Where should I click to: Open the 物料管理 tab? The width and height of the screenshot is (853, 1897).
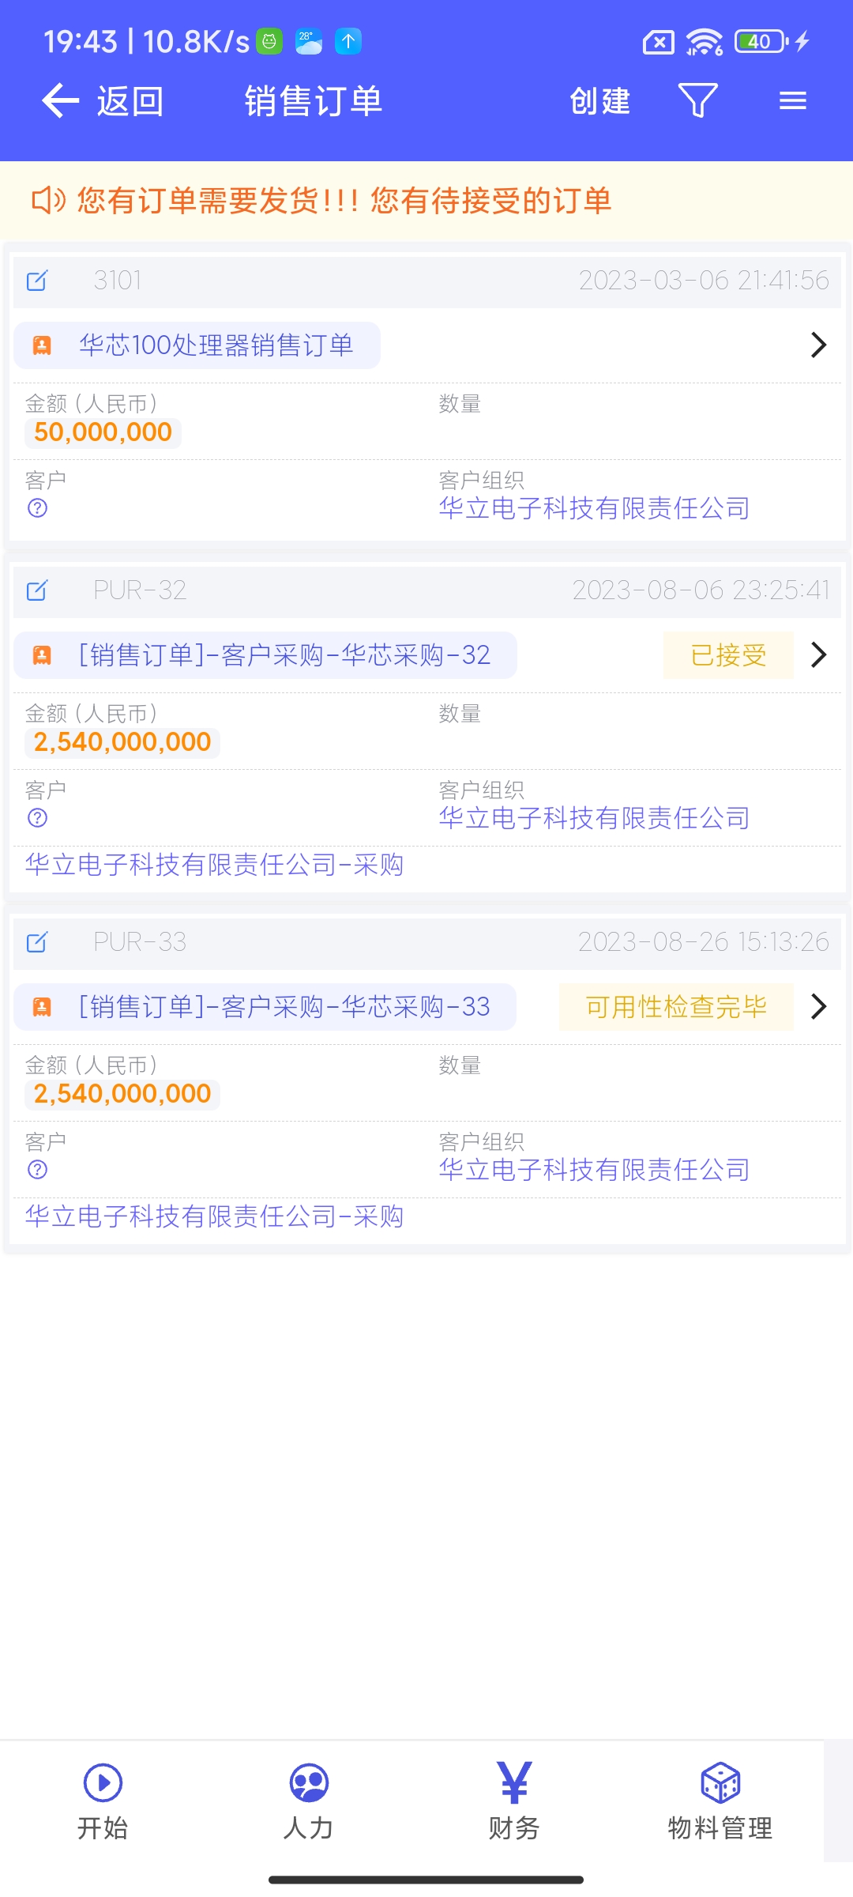pyautogui.click(x=720, y=1802)
